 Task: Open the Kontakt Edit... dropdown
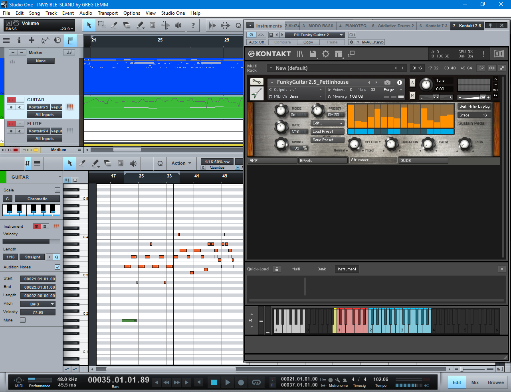coord(327,123)
